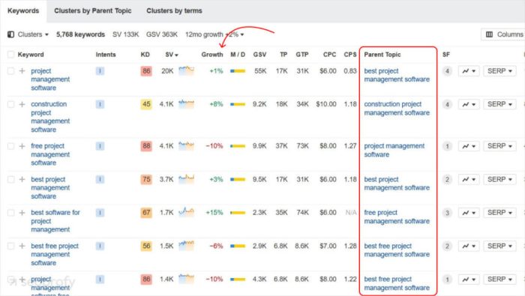Check the 'best software for project management' checkbox
The width and height of the screenshot is (525, 296).
click(10, 213)
